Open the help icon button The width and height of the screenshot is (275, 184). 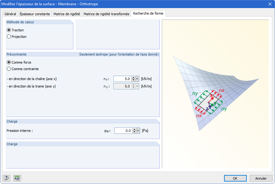click(x=6, y=178)
